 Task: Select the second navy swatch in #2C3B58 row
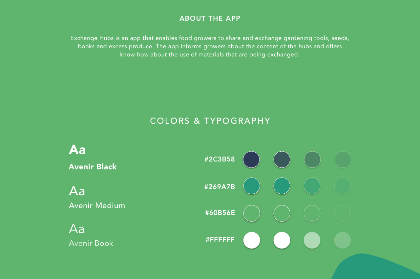[x=282, y=160]
